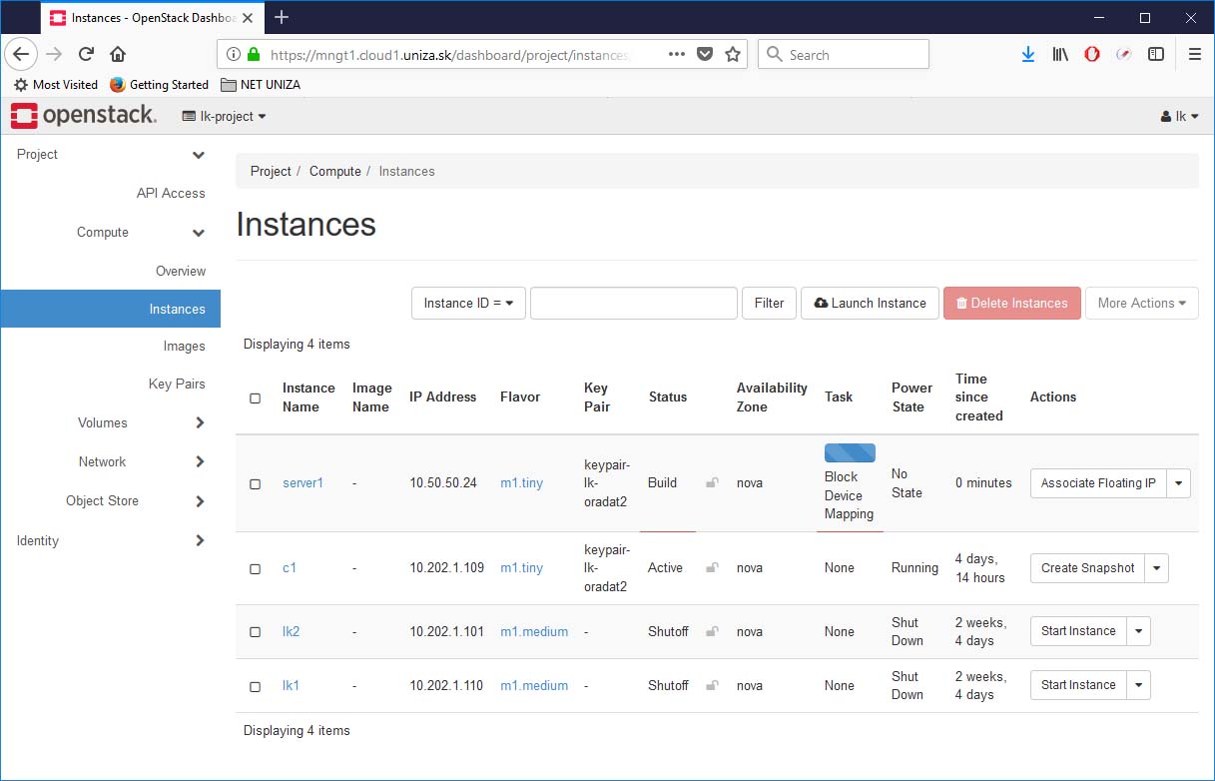Viewport: 1215px width, 781px height.
Task: Open the More Actions dropdown
Action: 1142,303
